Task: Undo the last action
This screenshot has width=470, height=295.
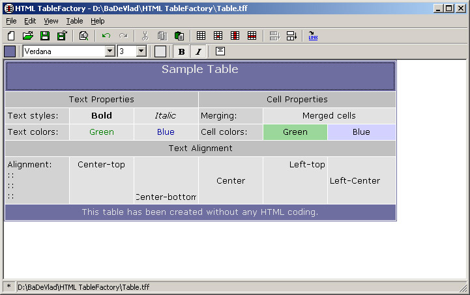Action: pos(106,36)
